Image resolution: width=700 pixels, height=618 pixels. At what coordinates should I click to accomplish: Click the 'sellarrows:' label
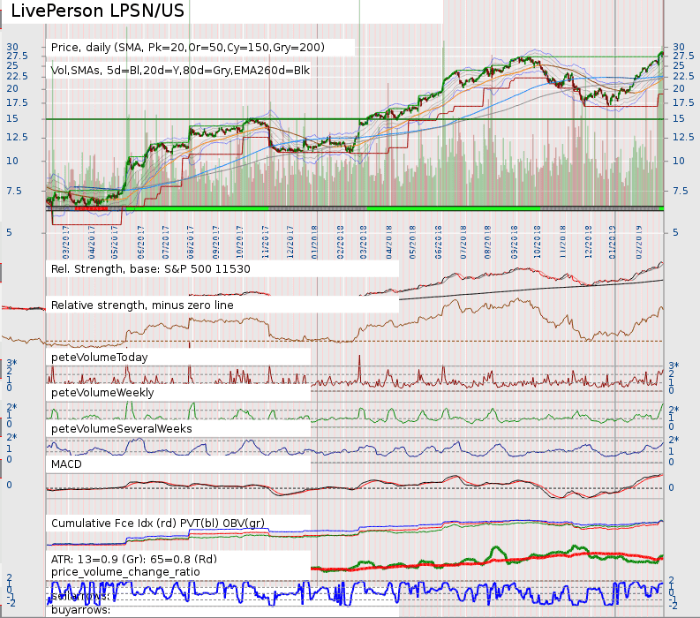point(81,597)
